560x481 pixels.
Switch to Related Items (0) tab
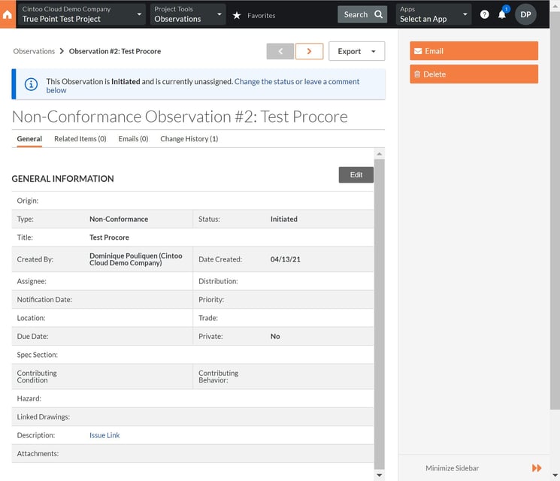point(80,139)
